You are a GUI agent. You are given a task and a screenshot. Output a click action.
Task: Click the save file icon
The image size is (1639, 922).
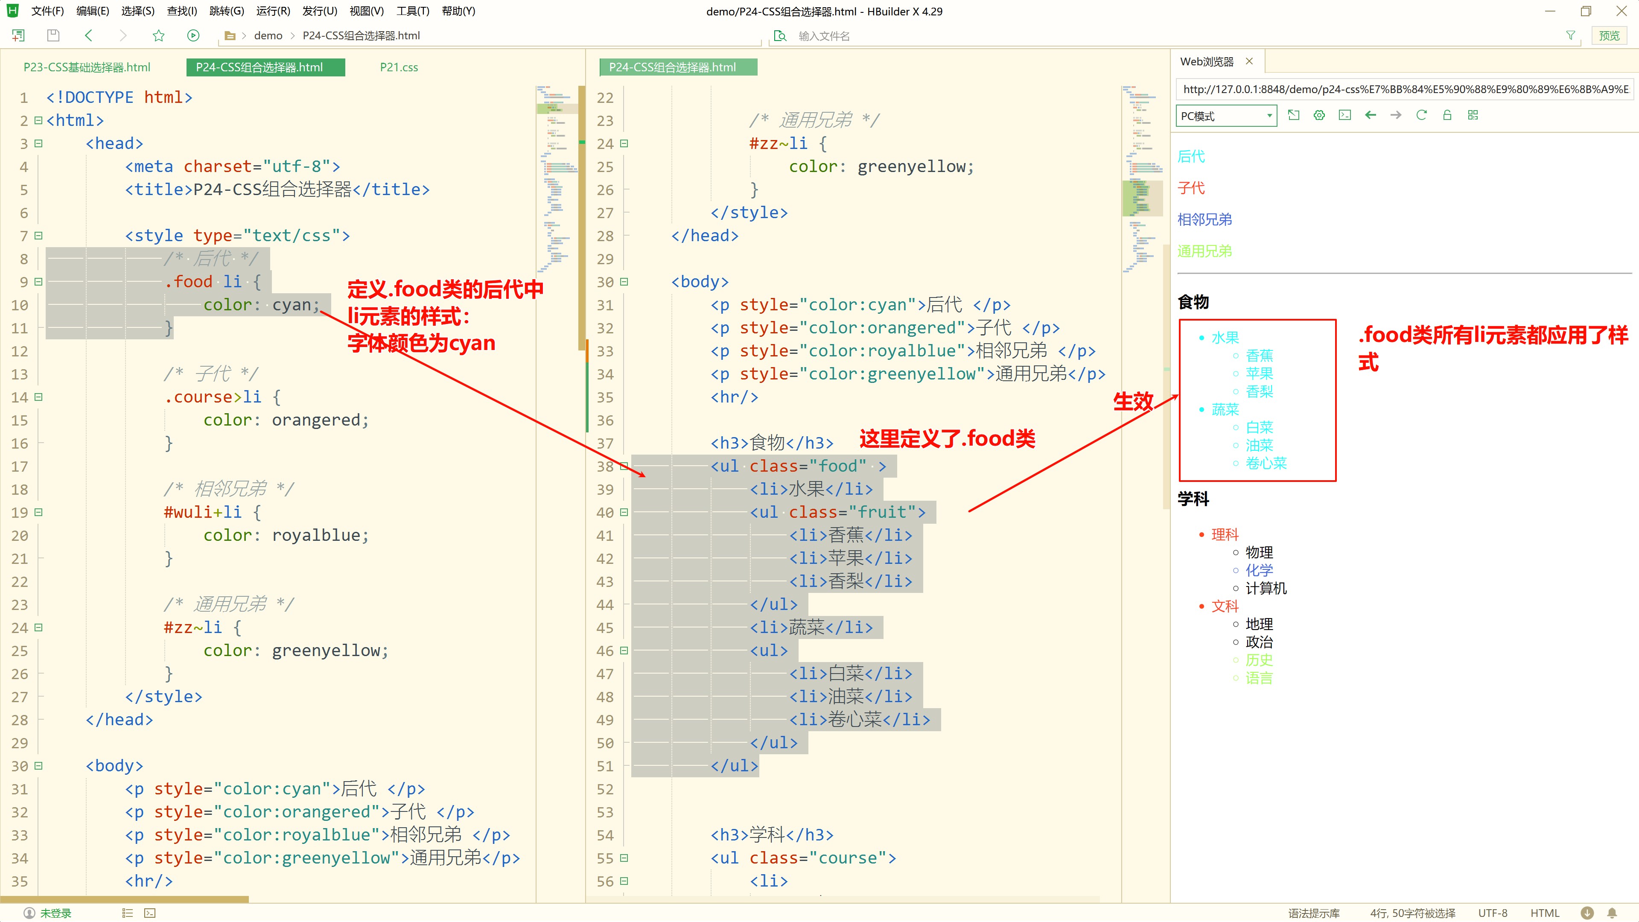pos(53,35)
